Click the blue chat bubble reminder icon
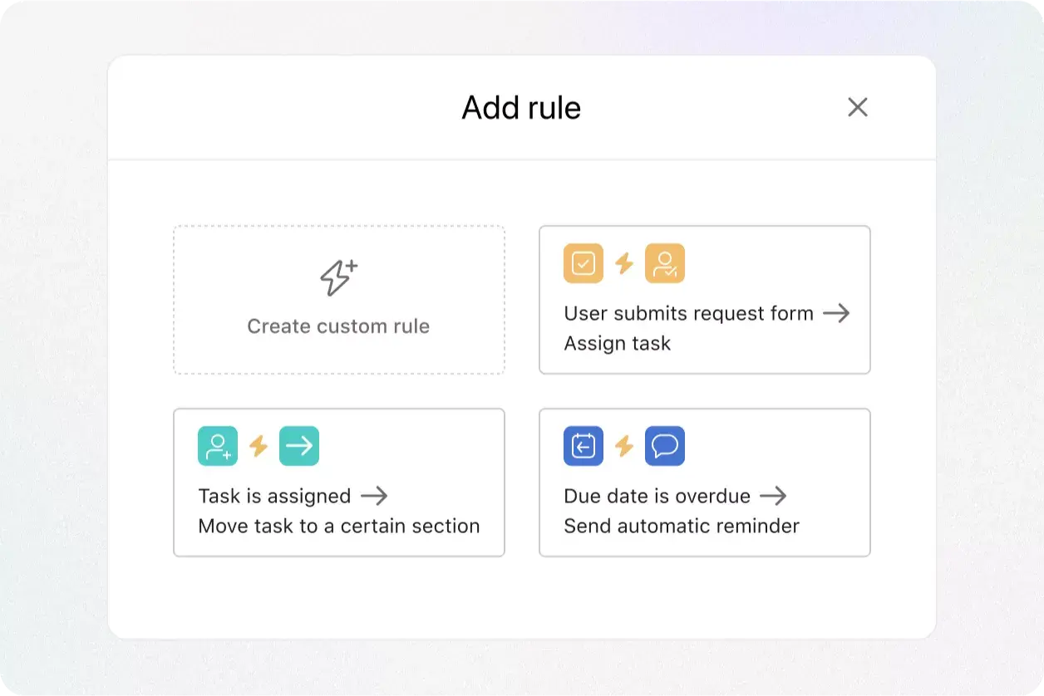This screenshot has height=696, width=1044. [x=666, y=445]
